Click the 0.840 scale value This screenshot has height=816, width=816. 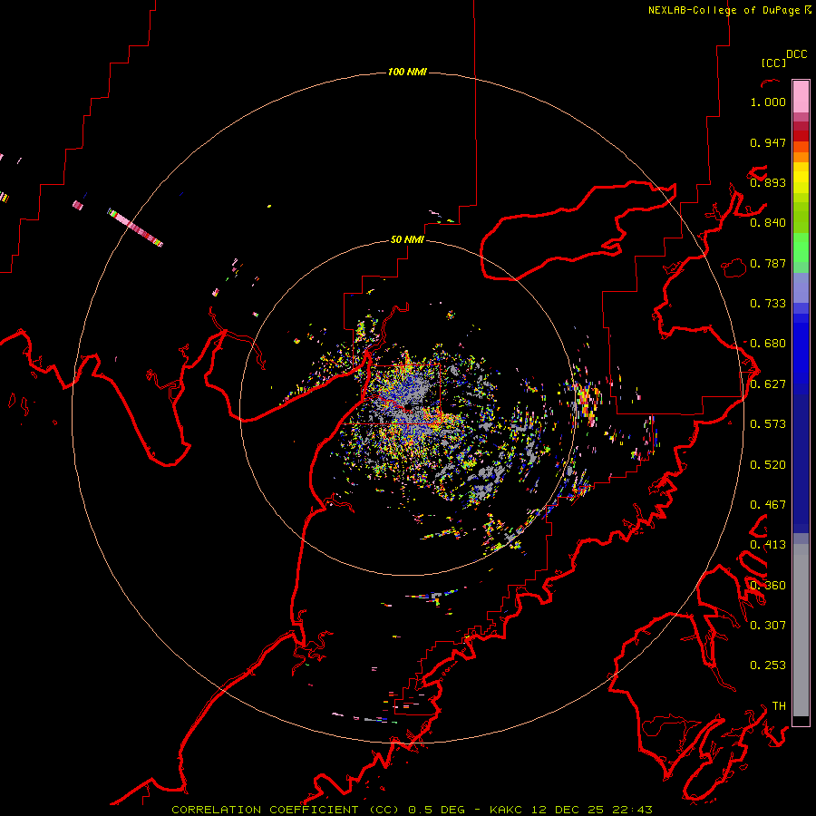768,223
